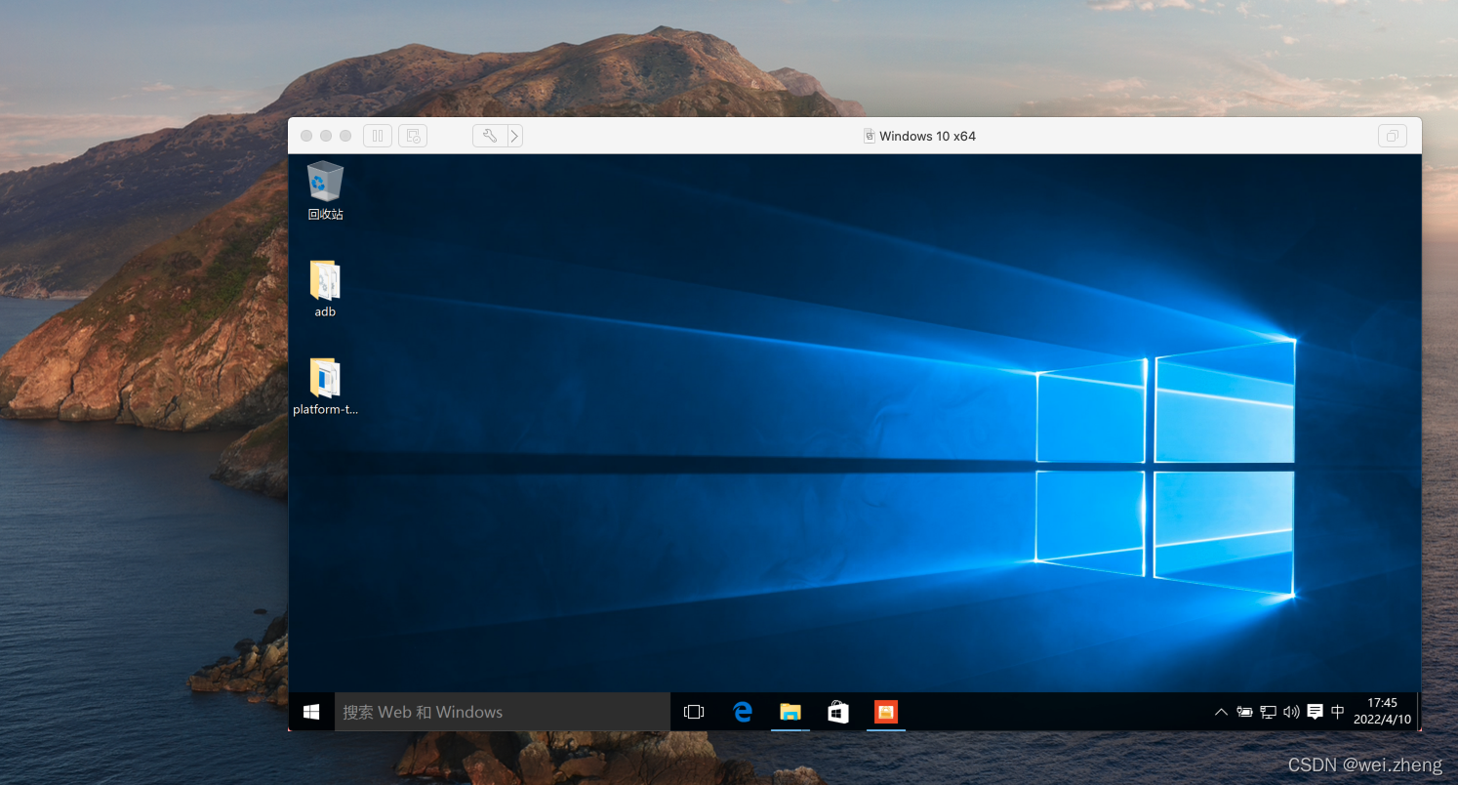Click the Windows 10 x64 window title
This screenshot has height=785, width=1458.
[x=927, y=136]
